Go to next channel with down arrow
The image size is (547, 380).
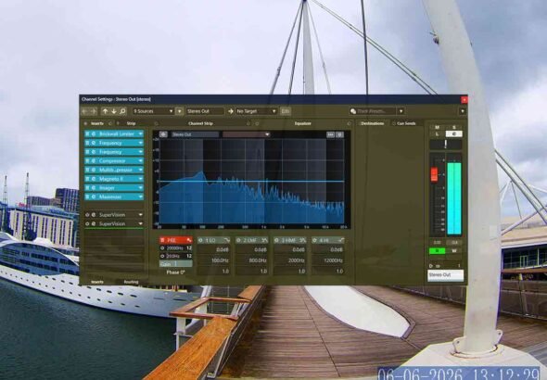(x=114, y=111)
